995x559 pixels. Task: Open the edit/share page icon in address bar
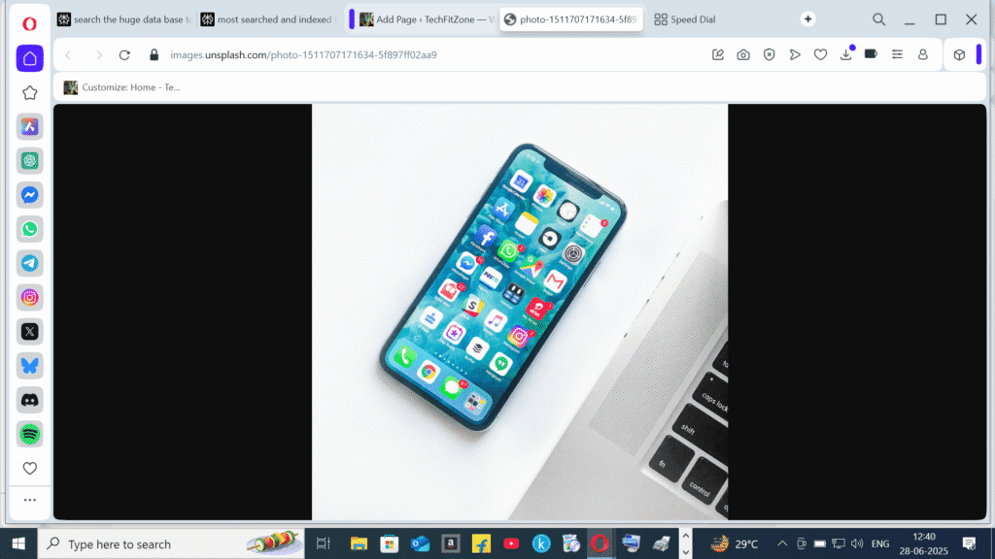point(718,55)
